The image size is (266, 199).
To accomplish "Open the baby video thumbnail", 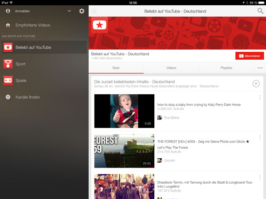I will tap(124, 111).
